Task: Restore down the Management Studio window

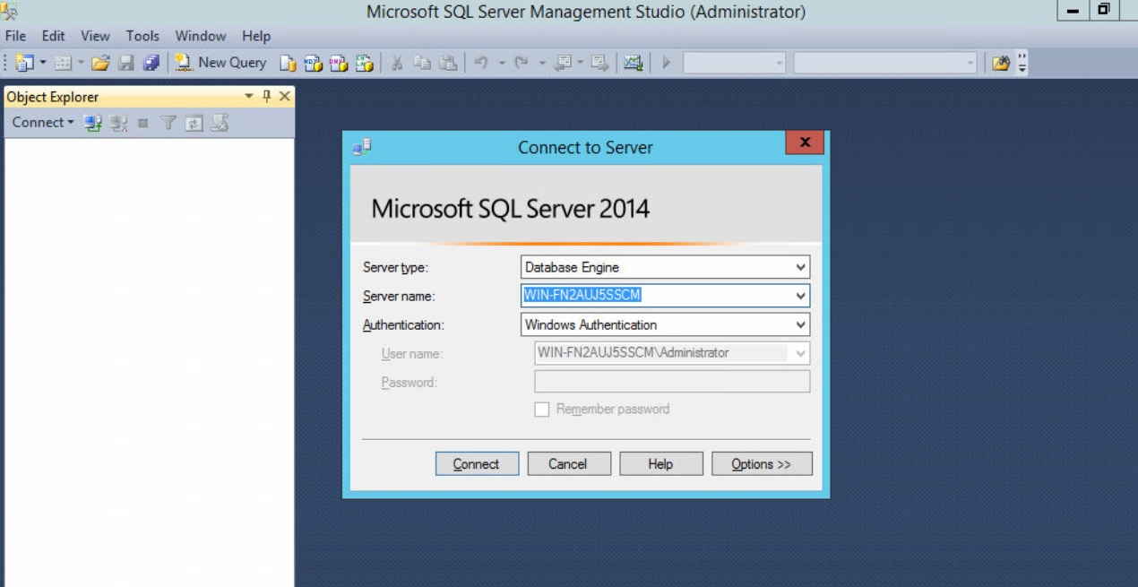Action: point(1104,11)
